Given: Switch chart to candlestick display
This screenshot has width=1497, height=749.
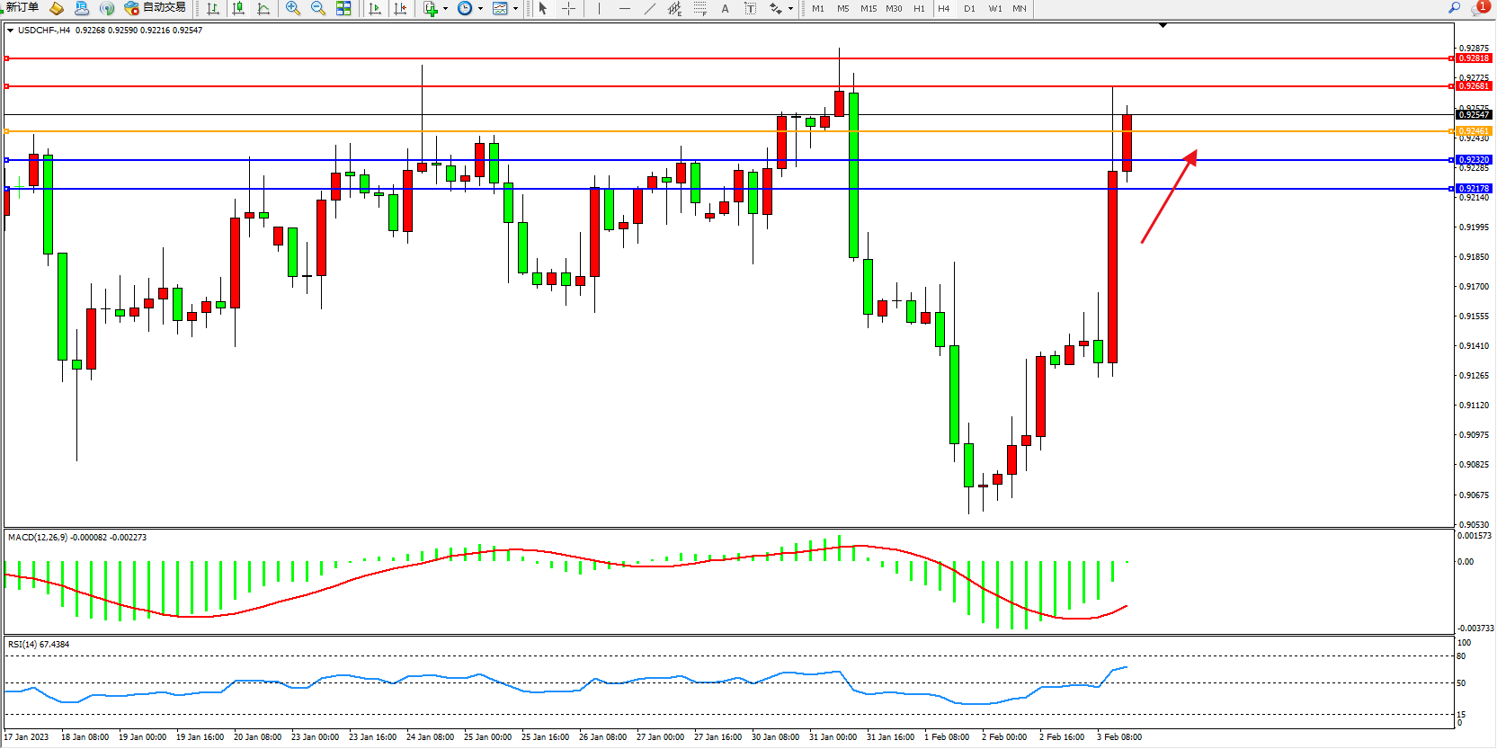Looking at the screenshot, I should tap(238, 8).
